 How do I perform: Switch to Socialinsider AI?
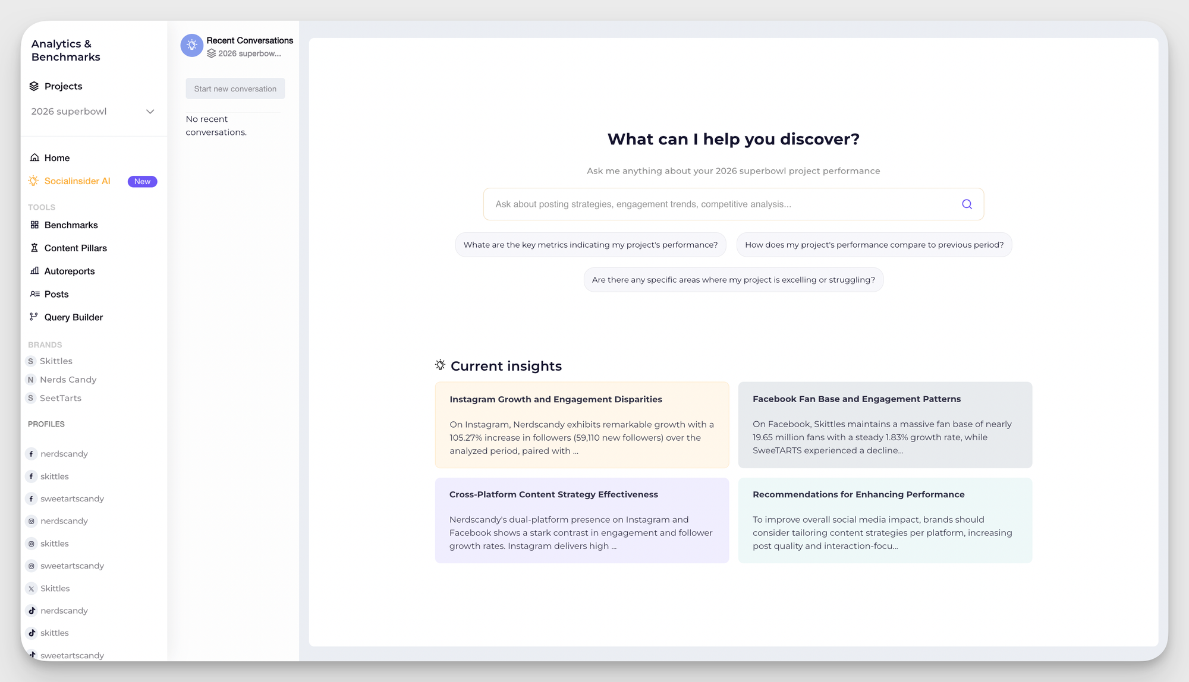pyautogui.click(x=77, y=181)
